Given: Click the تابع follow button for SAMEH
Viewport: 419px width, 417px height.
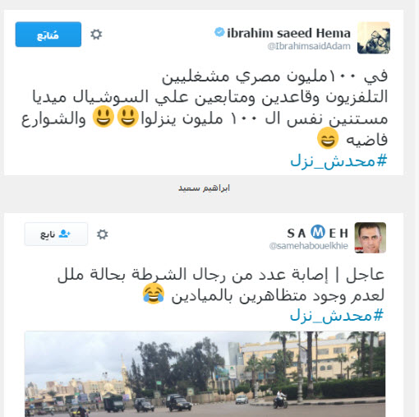Looking at the screenshot, I should (56, 234).
